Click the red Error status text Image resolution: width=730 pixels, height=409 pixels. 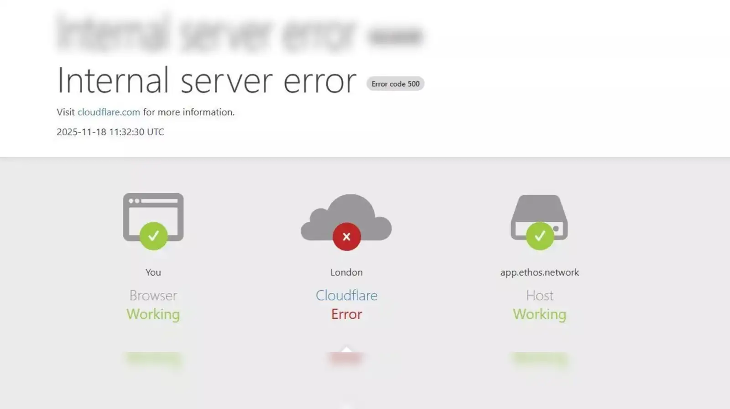[346, 314]
